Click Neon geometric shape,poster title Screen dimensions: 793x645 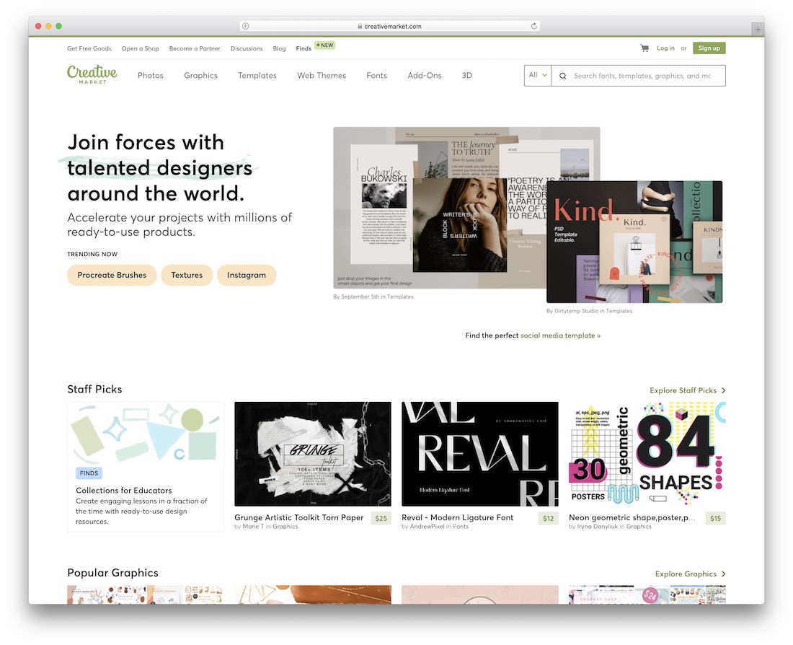tap(632, 517)
